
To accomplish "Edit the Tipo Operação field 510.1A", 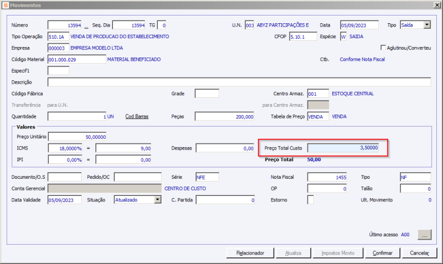I will coord(59,37).
